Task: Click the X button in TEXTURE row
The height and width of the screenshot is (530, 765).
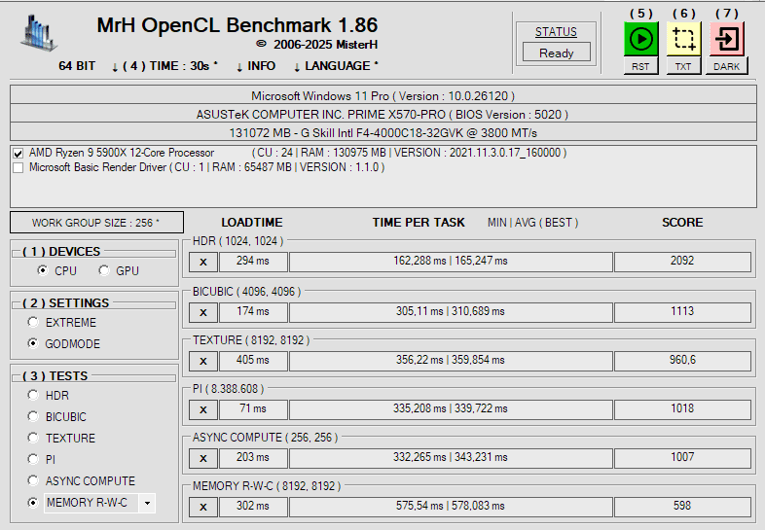Action: [203, 362]
